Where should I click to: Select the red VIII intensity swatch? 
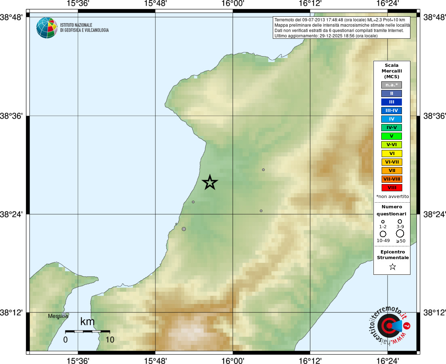(x=392, y=188)
